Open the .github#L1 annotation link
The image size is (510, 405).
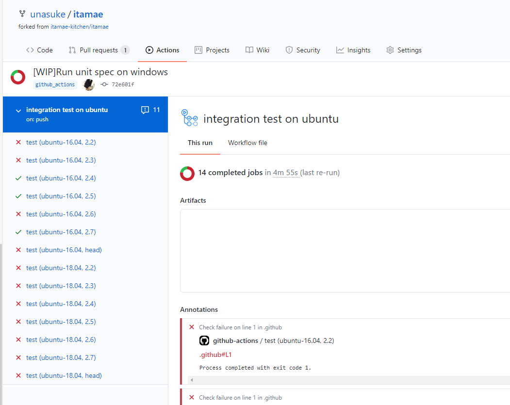click(x=215, y=355)
